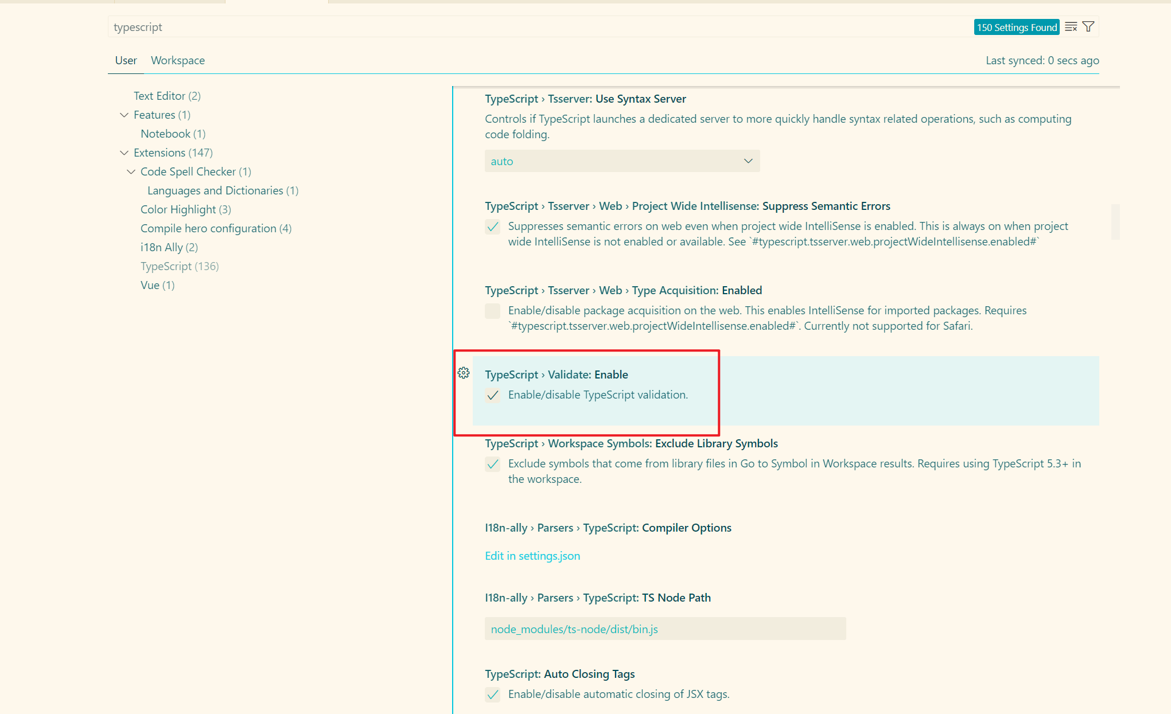Collapse the Features tree section

pyautogui.click(x=124, y=115)
